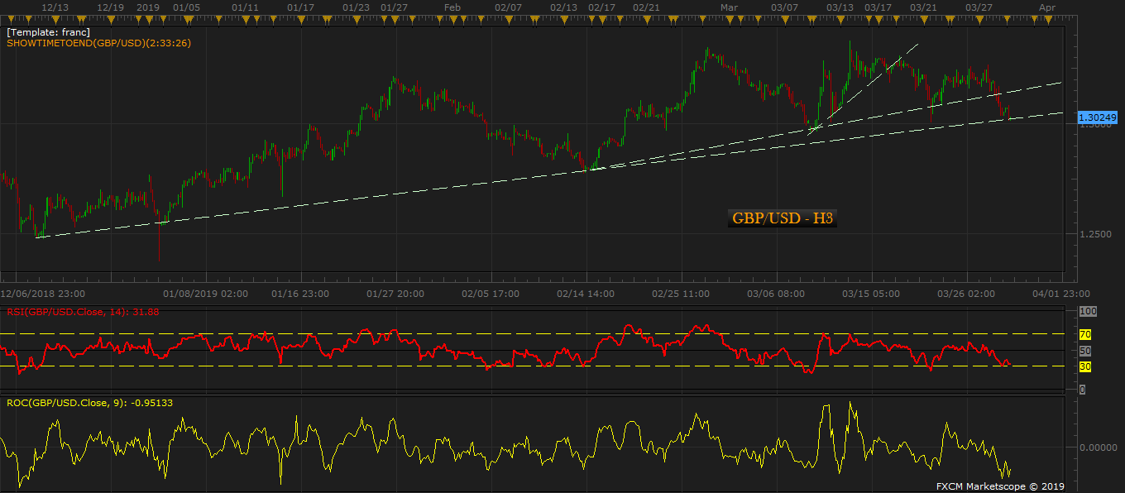
Task: Click the RSI 30 level marker
Action: pyautogui.click(x=1085, y=366)
